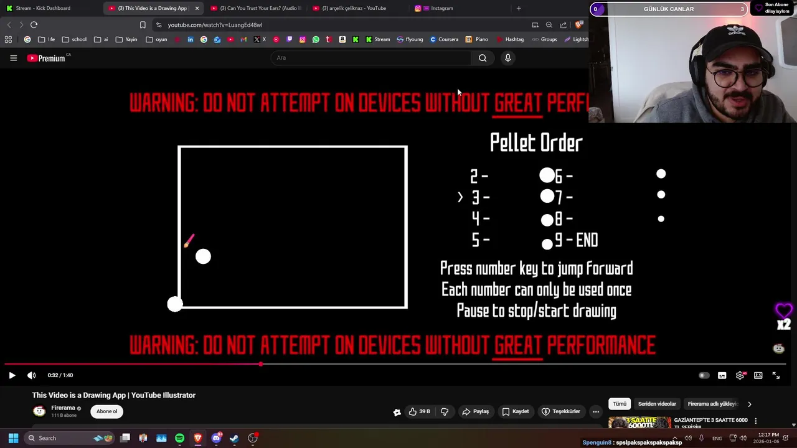Screen dimensions: 797x448
Task: Toggle the autoplay switch in the player
Action: tap(704, 375)
